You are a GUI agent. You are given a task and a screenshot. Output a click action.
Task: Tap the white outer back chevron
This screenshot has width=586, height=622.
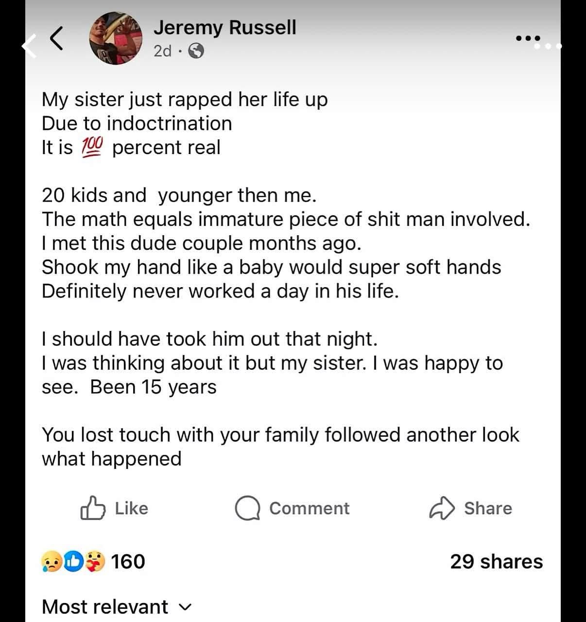[x=29, y=47]
